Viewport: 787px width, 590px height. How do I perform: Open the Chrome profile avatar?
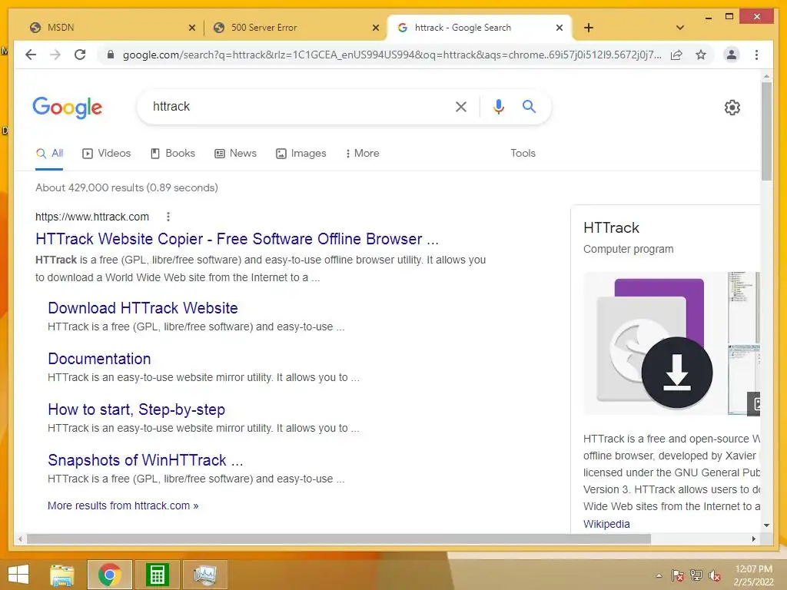point(732,55)
